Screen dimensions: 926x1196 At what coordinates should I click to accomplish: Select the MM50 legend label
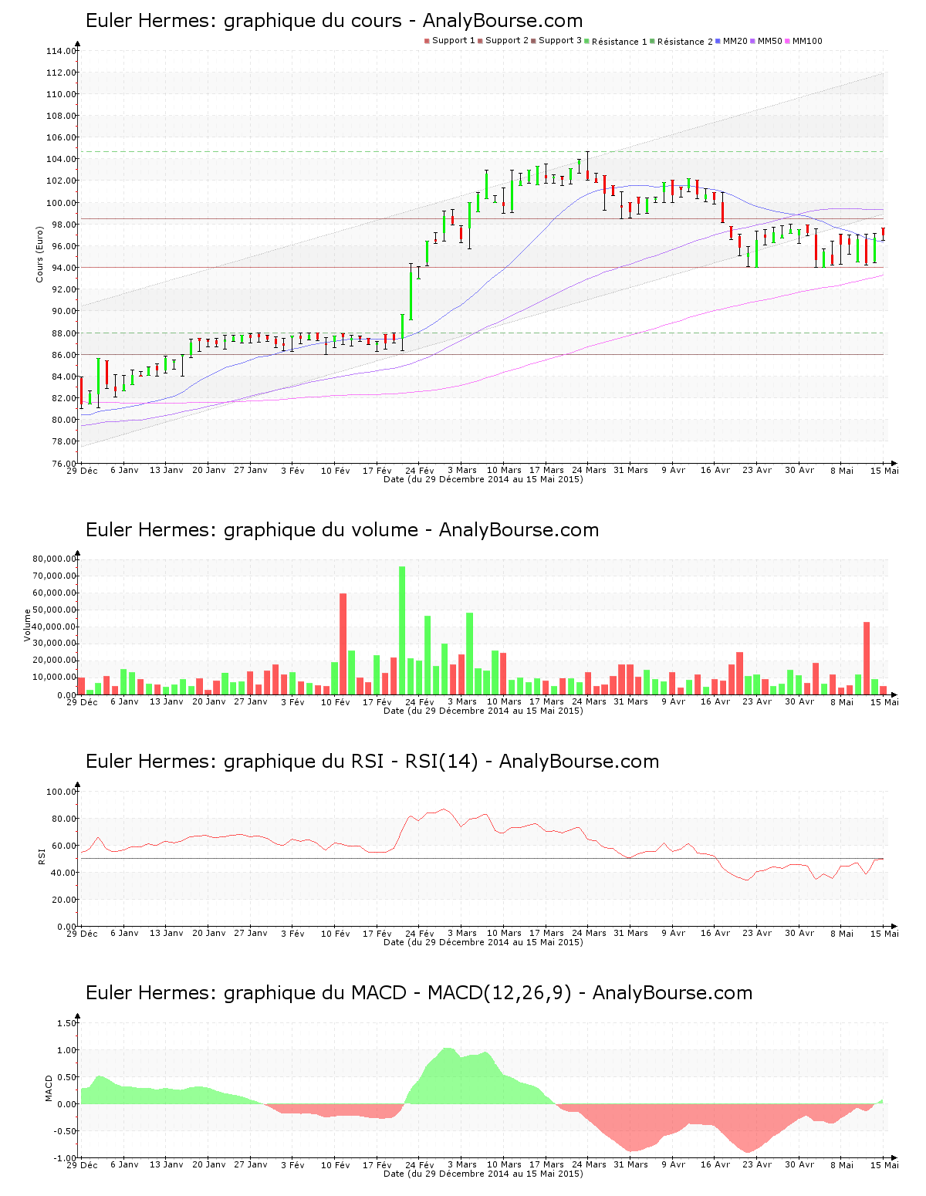pos(770,41)
